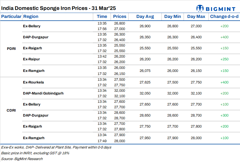The image size is (240, 162).
Task: Click the Ex-Rourkela region label
Action: click(33, 82)
